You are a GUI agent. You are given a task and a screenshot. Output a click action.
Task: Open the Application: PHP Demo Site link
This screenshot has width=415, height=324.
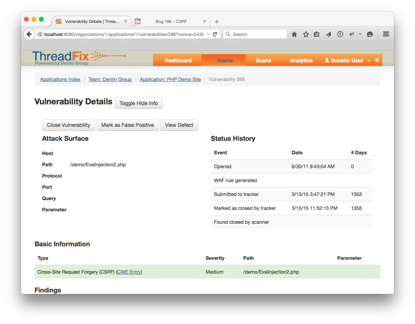click(x=170, y=79)
